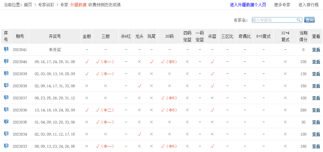Click rank badge number 6 icon
This screenshot has height=152, width=323.
point(6,110)
